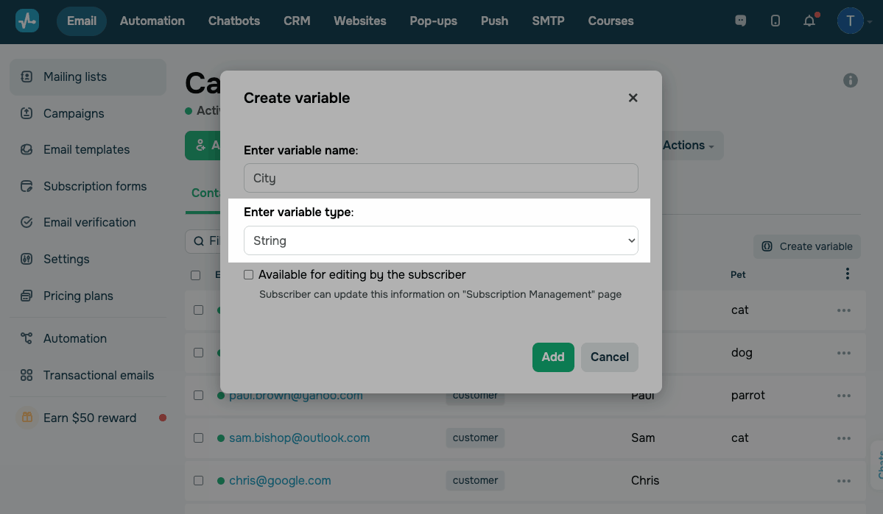Click the SendPulse logo icon
The image size is (883, 514).
27,21
